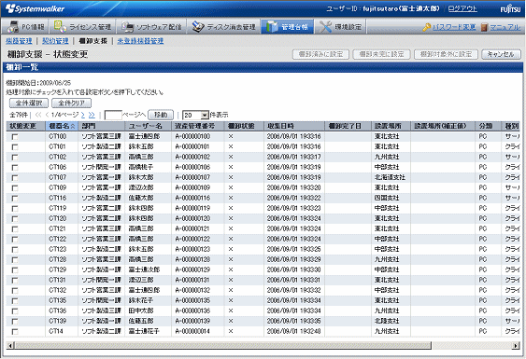526x359 pixels.
Task: Open the 機器管理 submenu link
Action: pyautogui.click(x=19, y=41)
